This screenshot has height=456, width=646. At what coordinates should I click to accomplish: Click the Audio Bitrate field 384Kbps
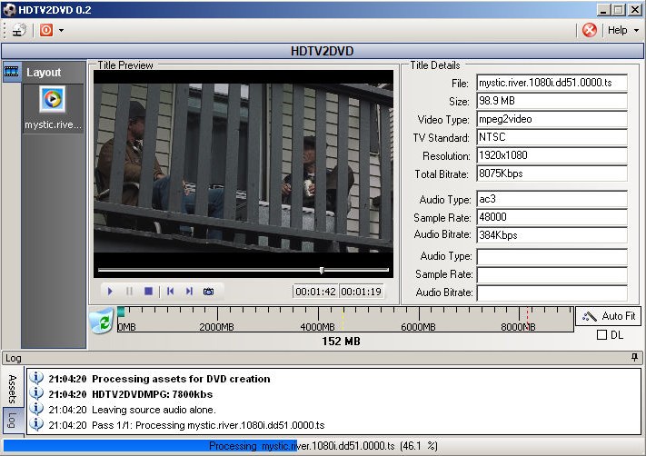coord(552,235)
